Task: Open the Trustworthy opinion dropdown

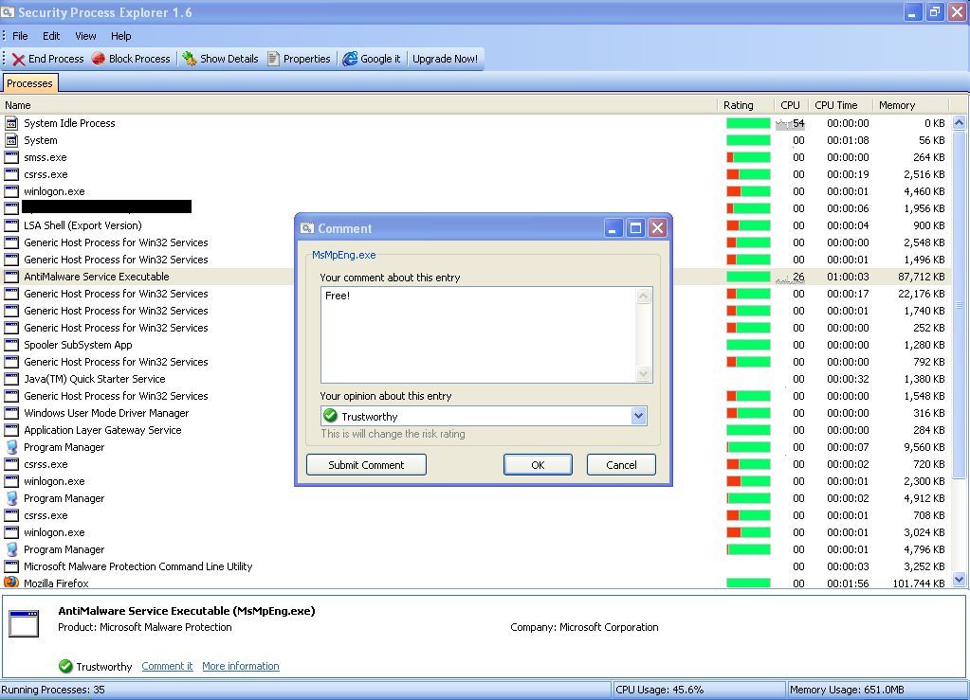Action: tap(639, 417)
